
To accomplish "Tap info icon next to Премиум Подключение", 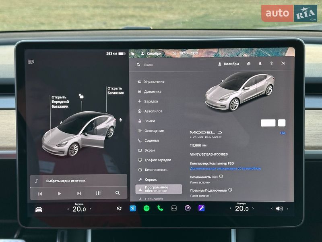I will pyautogui.click(x=230, y=190).
